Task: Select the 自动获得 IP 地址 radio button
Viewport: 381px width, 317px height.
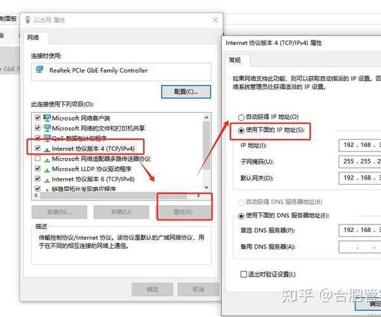Action: point(241,117)
